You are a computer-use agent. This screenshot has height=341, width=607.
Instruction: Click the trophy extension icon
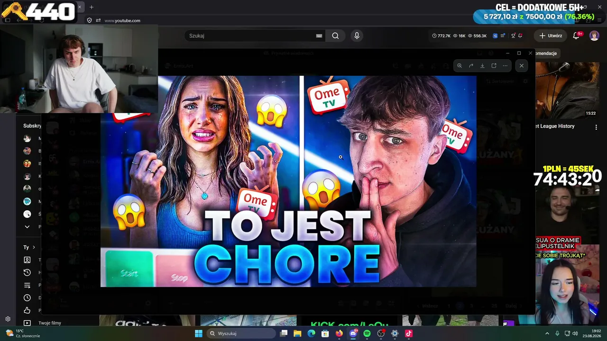[x=513, y=36]
